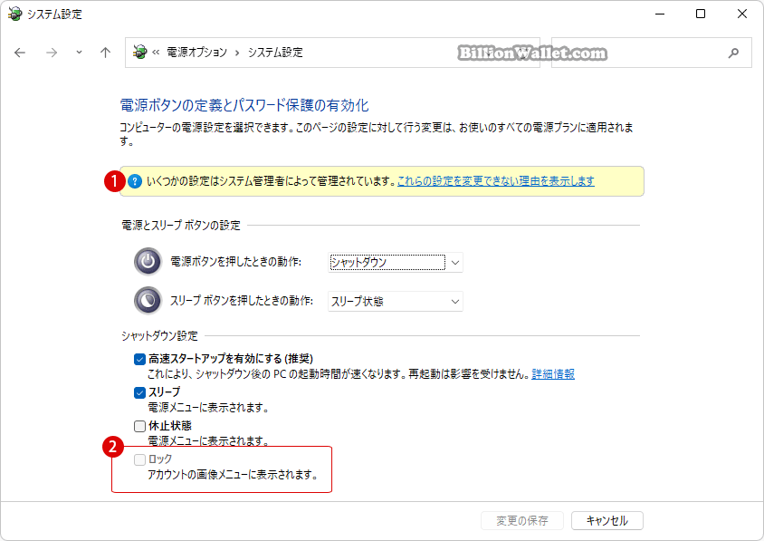
Task: Click the window title bar app icon
Action: tap(15, 14)
